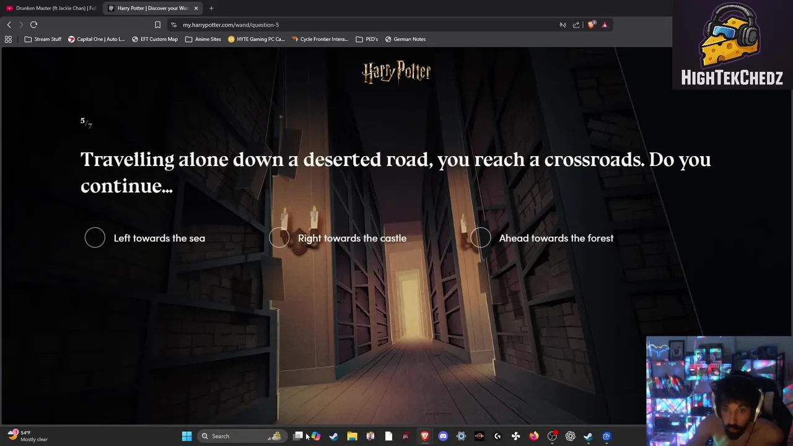Open the EFT Custom Map bookmark
The image size is (793, 446).
pyautogui.click(x=155, y=39)
